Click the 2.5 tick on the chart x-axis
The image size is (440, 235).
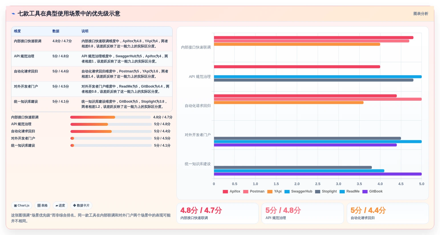tap(318, 184)
